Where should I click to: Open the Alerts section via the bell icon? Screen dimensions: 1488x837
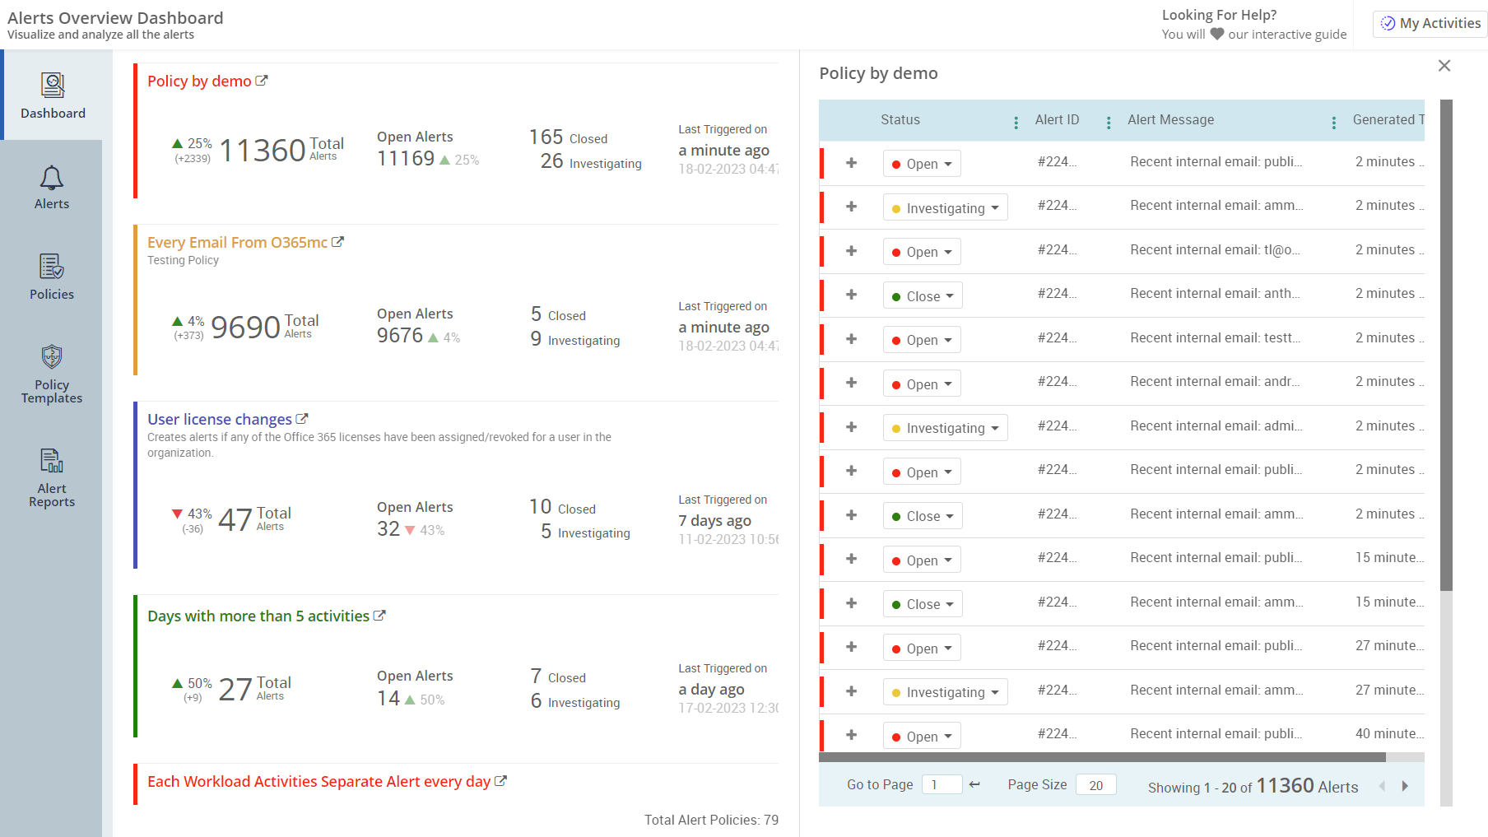[x=52, y=178]
